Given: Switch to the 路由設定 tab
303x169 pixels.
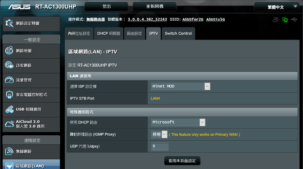Looking at the screenshot, I should tap(135, 33).
